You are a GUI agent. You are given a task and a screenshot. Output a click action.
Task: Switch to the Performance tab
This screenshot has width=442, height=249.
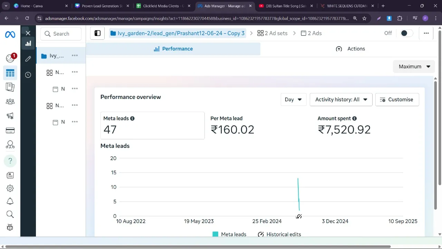(173, 49)
